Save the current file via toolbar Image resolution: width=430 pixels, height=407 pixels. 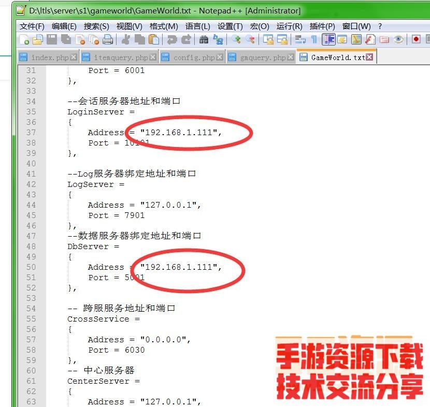(52, 39)
